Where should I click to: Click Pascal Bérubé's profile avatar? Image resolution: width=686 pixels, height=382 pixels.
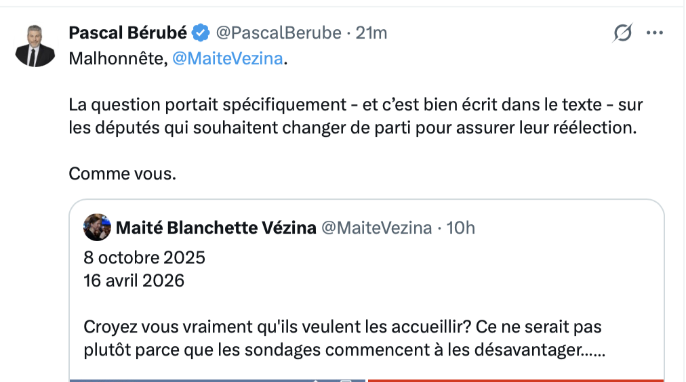point(35,46)
